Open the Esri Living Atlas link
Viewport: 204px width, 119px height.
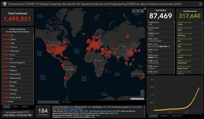point(136,107)
